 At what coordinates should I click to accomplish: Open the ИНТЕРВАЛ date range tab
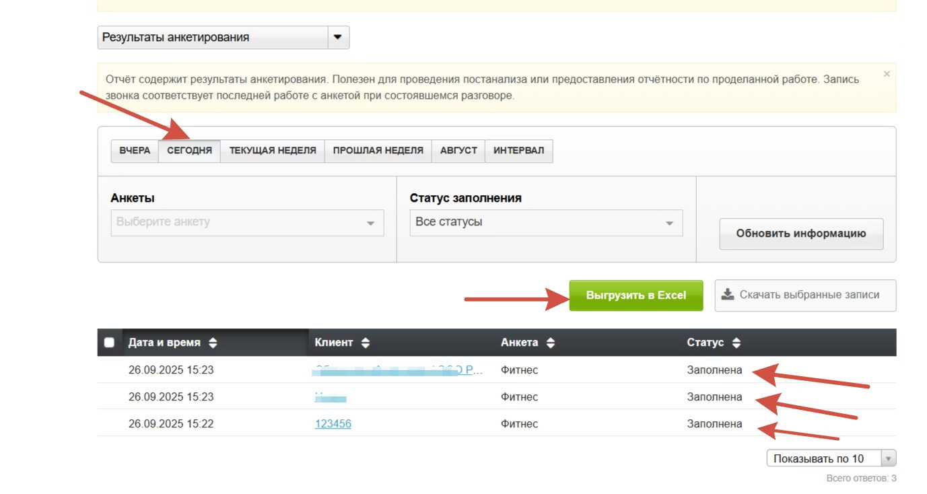click(519, 151)
